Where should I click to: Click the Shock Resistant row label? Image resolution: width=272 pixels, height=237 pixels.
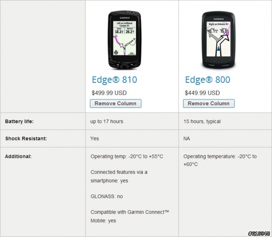pyautogui.click(x=26, y=138)
